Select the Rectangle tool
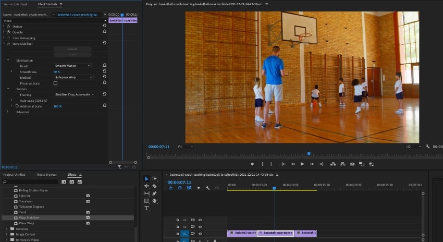The width and height of the screenshot is (443, 242). click(x=146, y=201)
